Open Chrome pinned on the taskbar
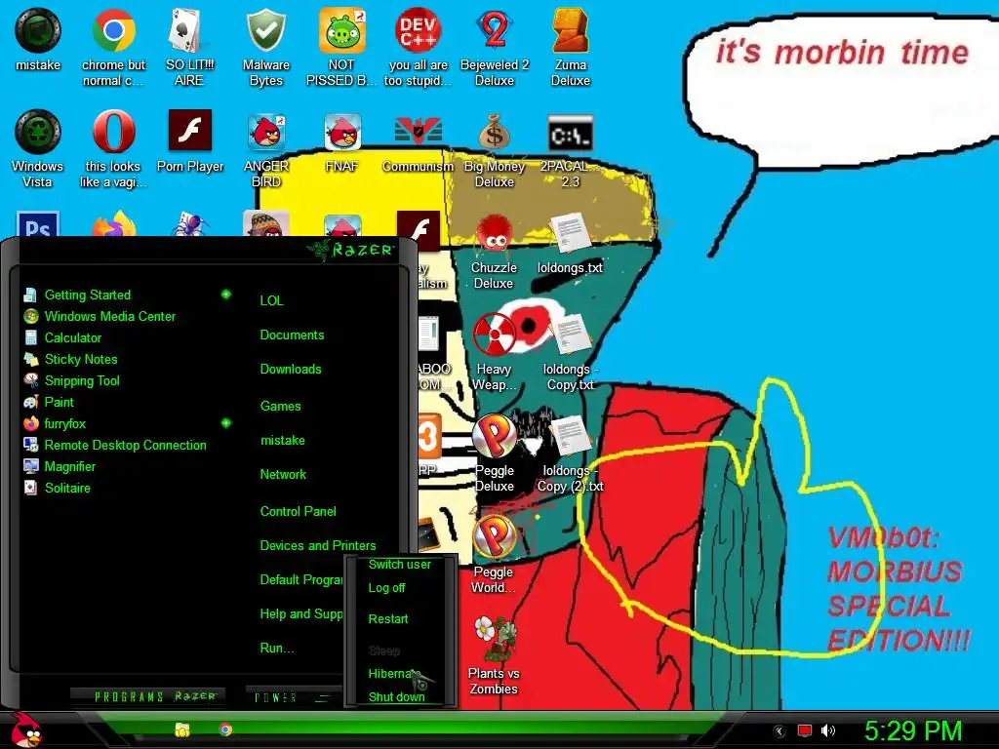The image size is (999, 749). pos(225,729)
